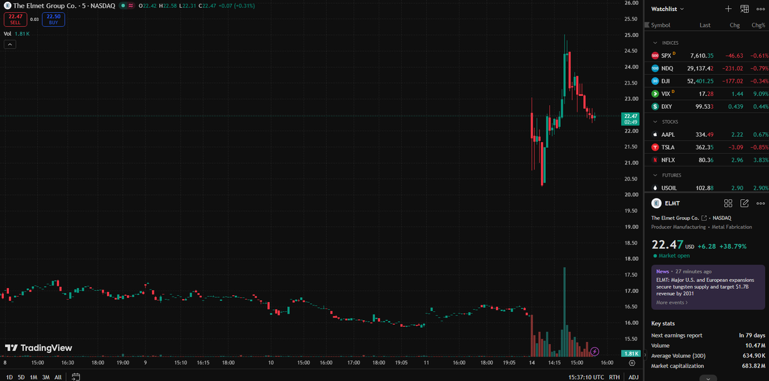
Task: Open the go-to-date calendar icon
Action: 76,377
